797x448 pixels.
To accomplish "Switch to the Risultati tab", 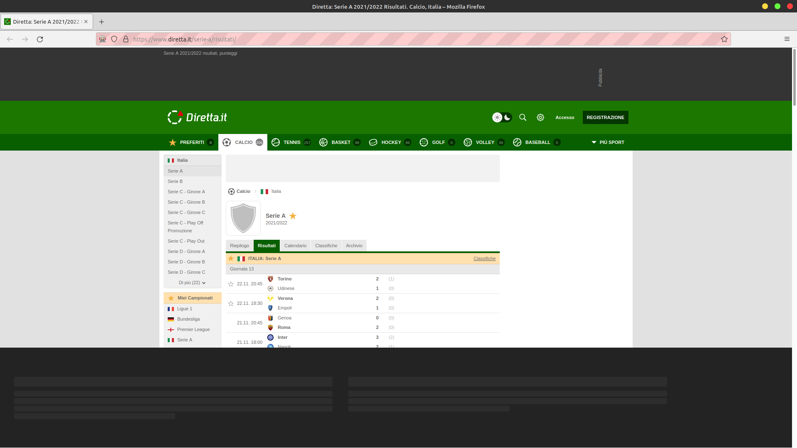I will [x=266, y=246].
